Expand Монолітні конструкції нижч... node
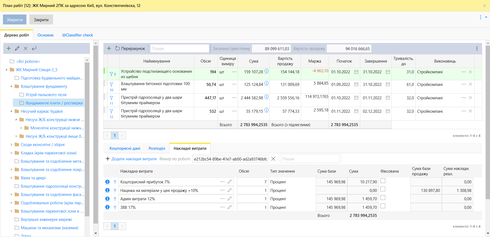Viewport: 490px width, 237px height. (x=21, y=128)
